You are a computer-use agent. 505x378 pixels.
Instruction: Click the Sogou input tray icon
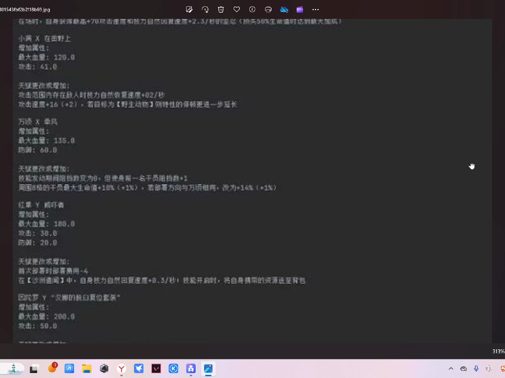[x=503, y=369]
